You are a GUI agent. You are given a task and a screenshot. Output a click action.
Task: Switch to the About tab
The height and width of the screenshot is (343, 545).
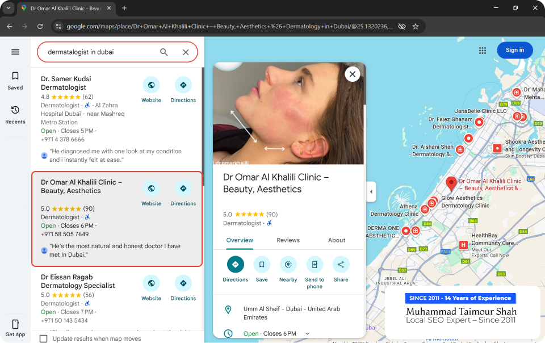[337, 240]
